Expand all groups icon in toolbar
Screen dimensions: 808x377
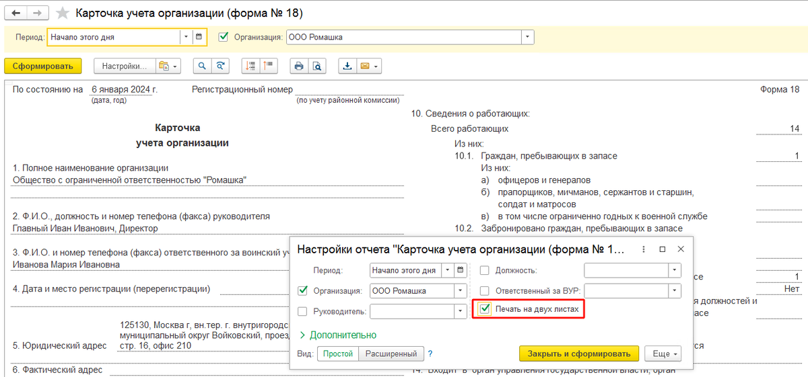(250, 66)
